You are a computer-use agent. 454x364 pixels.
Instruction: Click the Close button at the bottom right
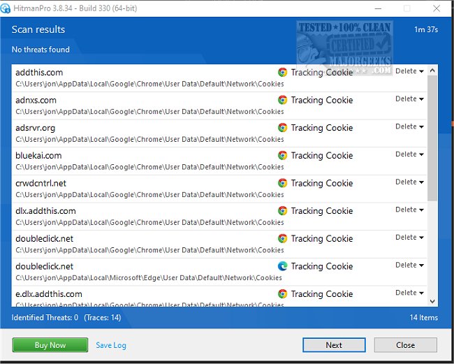tap(405, 345)
